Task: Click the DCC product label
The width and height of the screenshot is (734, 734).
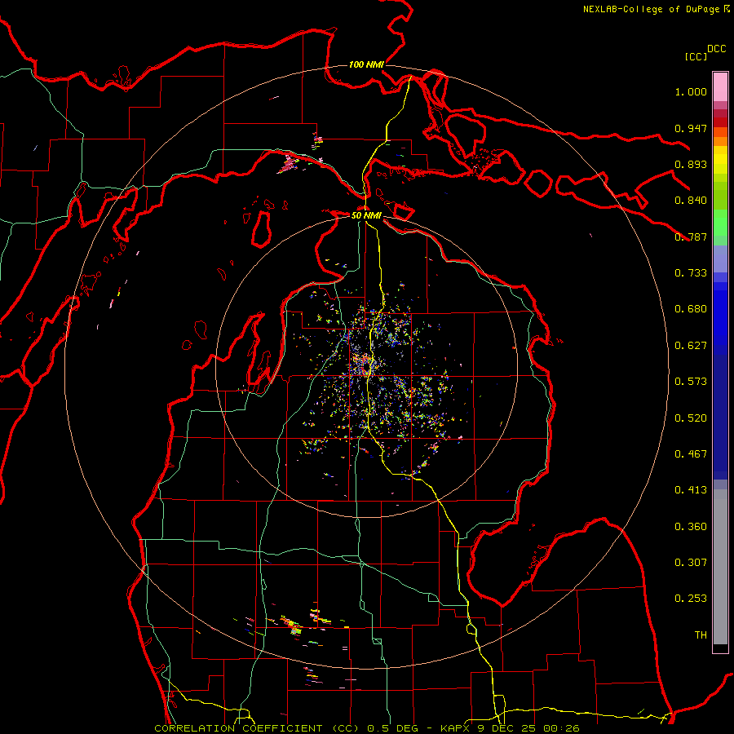Action: pyautogui.click(x=717, y=49)
